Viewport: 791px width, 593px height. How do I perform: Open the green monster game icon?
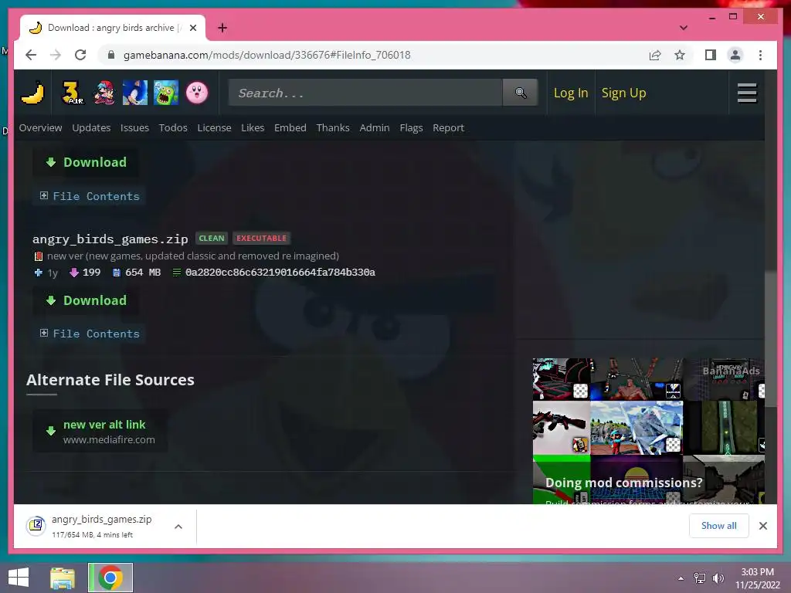[x=166, y=93]
